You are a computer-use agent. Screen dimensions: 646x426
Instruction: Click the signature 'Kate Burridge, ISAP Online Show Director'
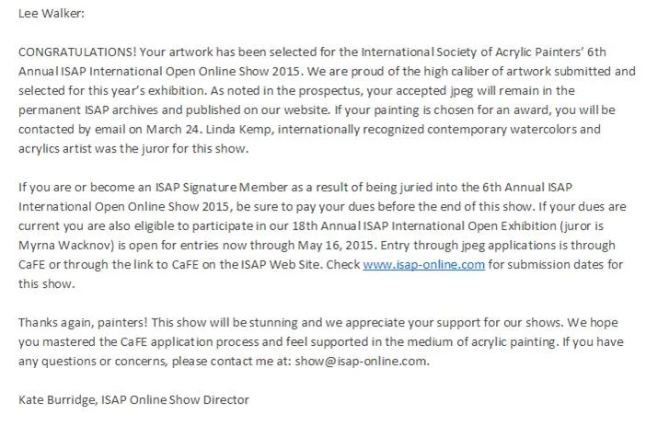134,399
